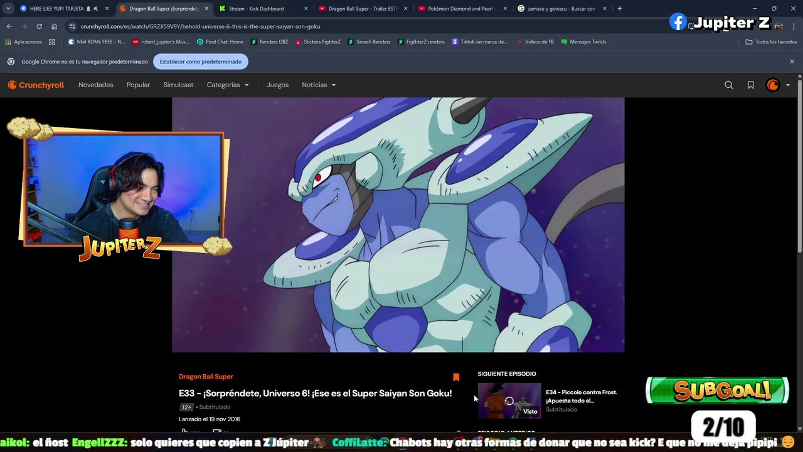Open Todos los favoritos folder
803x452 pixels.
(x=771, y=42)
